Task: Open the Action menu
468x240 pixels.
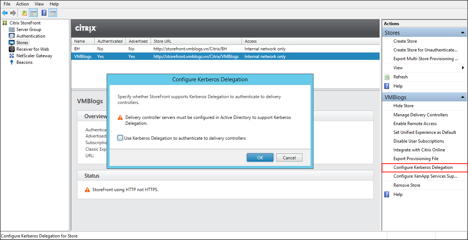Action: click(22, 4)
